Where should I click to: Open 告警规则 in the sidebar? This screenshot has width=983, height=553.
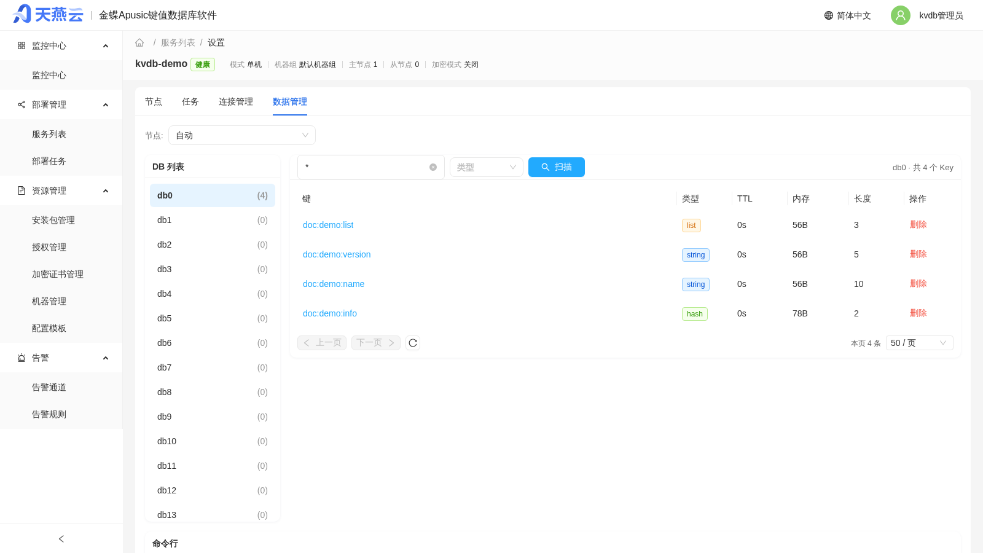49,414
